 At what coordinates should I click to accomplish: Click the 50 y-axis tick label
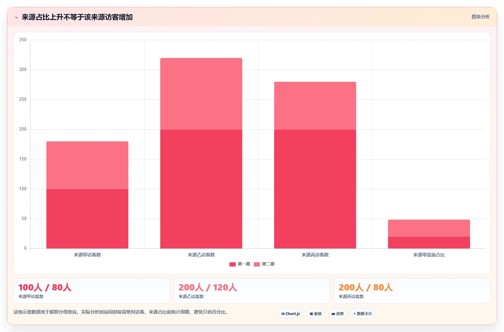[24, 219]
